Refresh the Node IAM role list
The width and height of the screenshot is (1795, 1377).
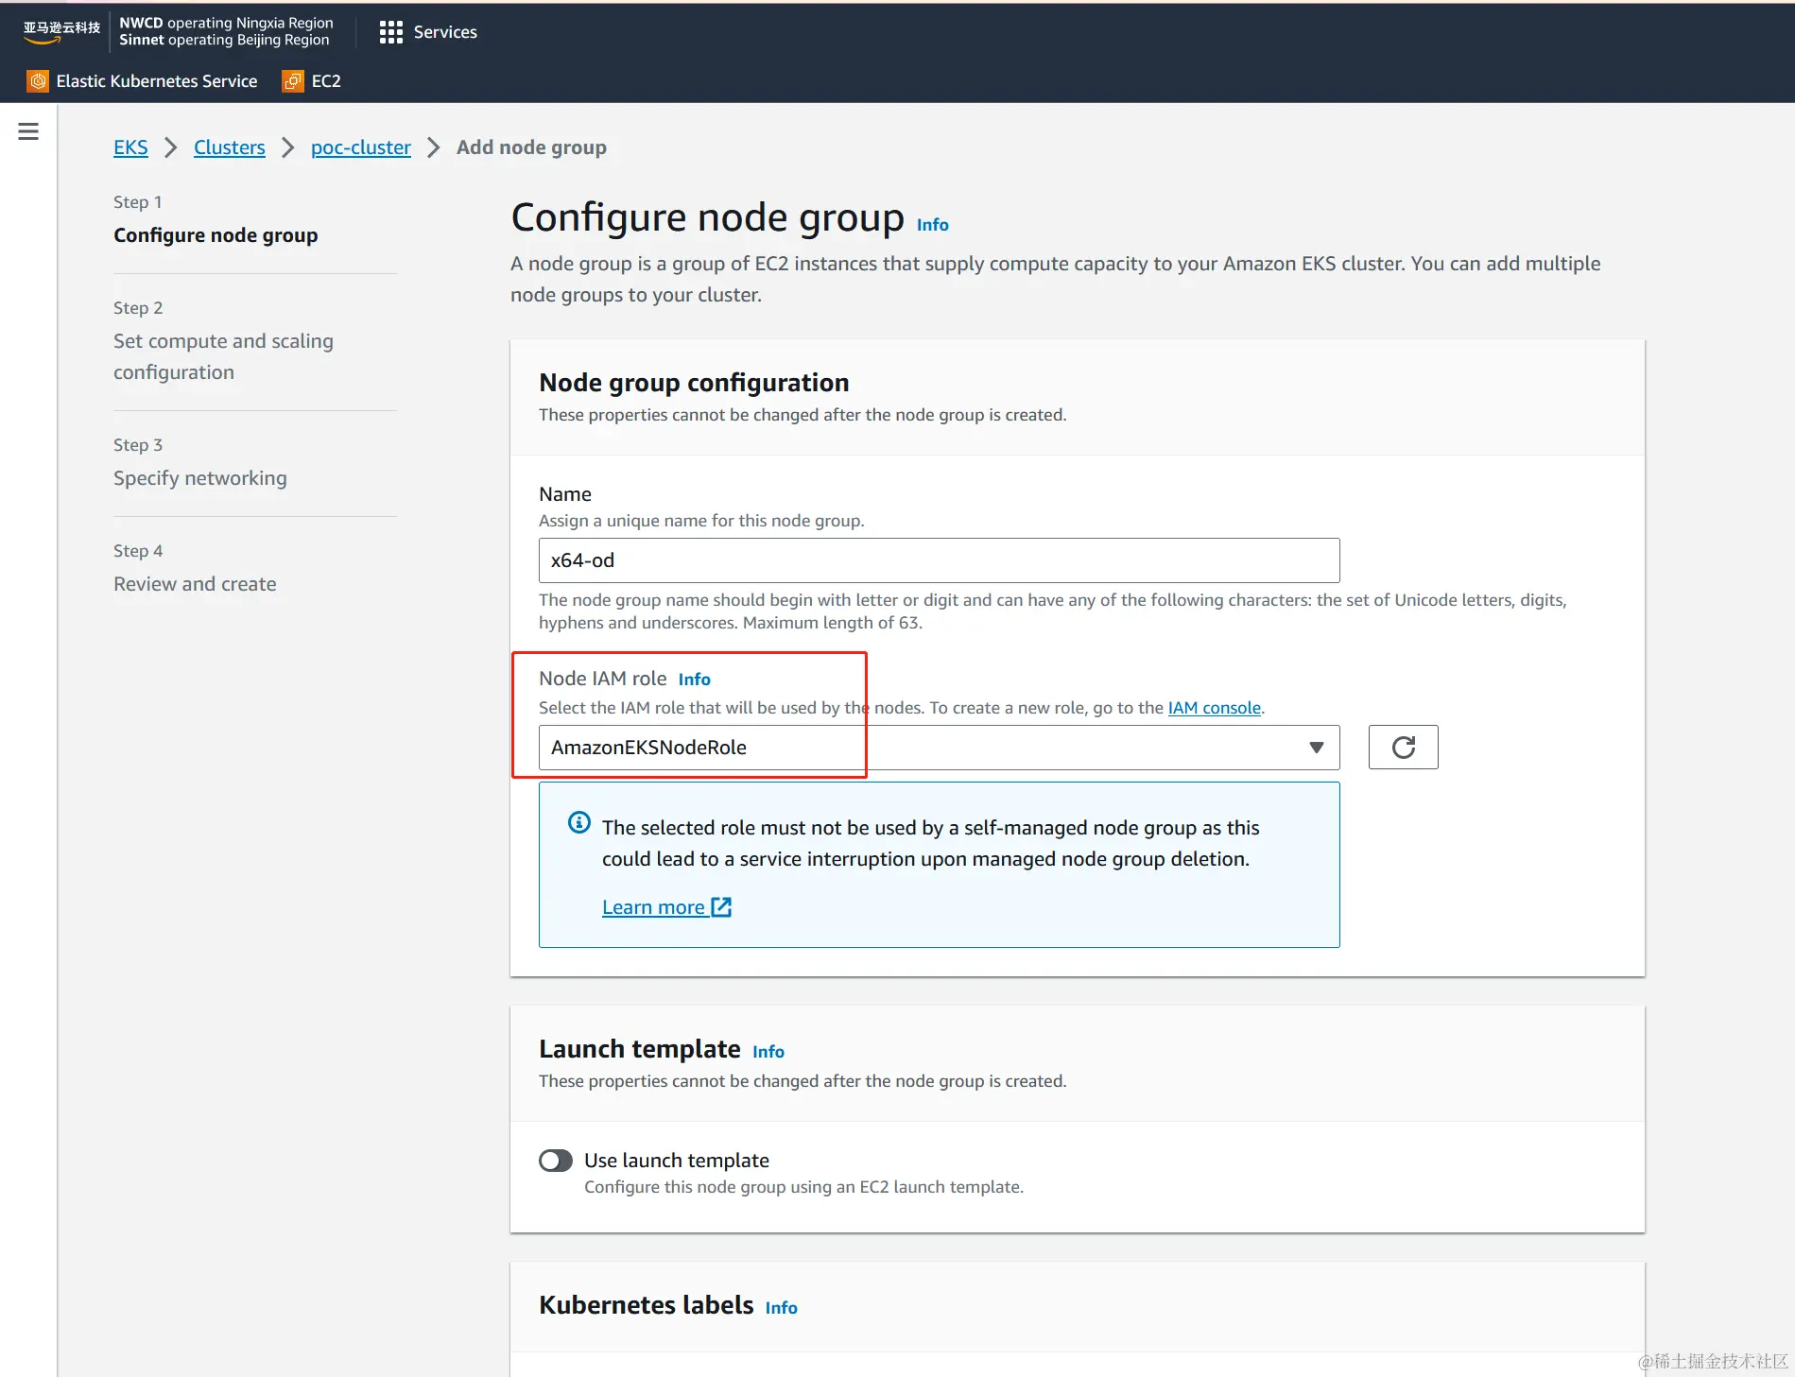click(x=1403, y=748)
